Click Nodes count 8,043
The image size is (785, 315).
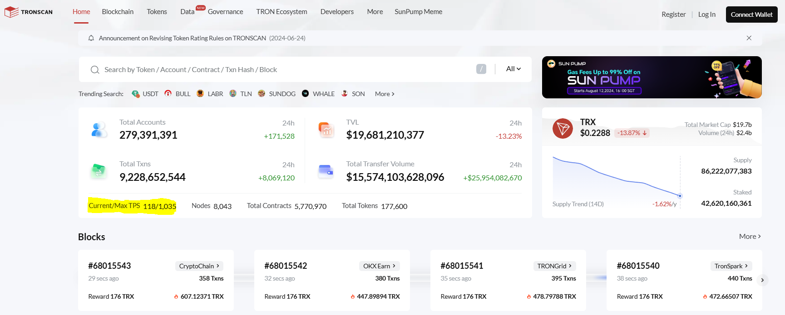(222, 206)
